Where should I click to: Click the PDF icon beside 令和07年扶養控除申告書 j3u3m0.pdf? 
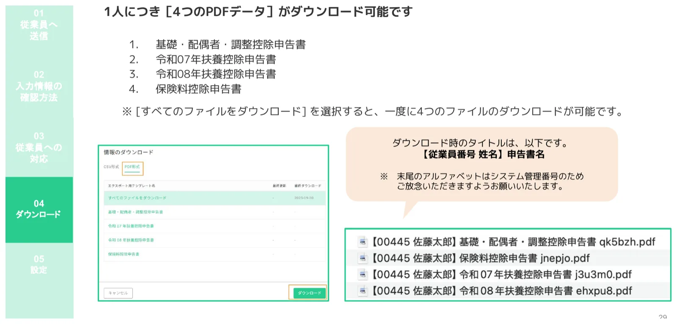pos(363,275)
